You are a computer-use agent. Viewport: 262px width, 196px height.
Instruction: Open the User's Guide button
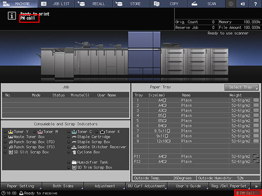tap(188, 186)
